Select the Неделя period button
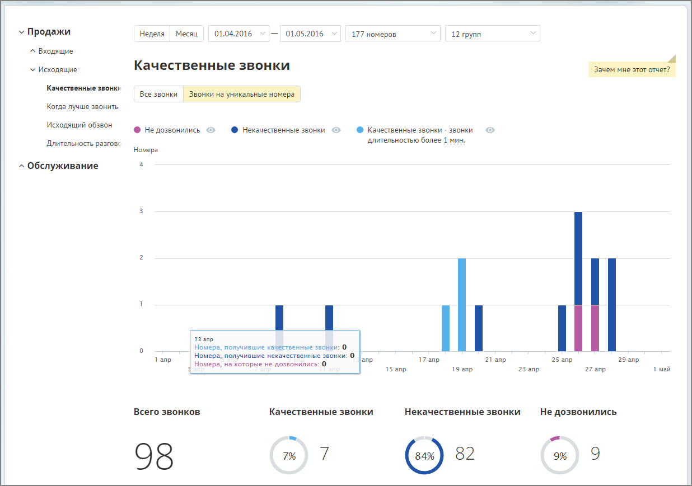The height and width of the screenshot is (486, 692). [152, 34]
